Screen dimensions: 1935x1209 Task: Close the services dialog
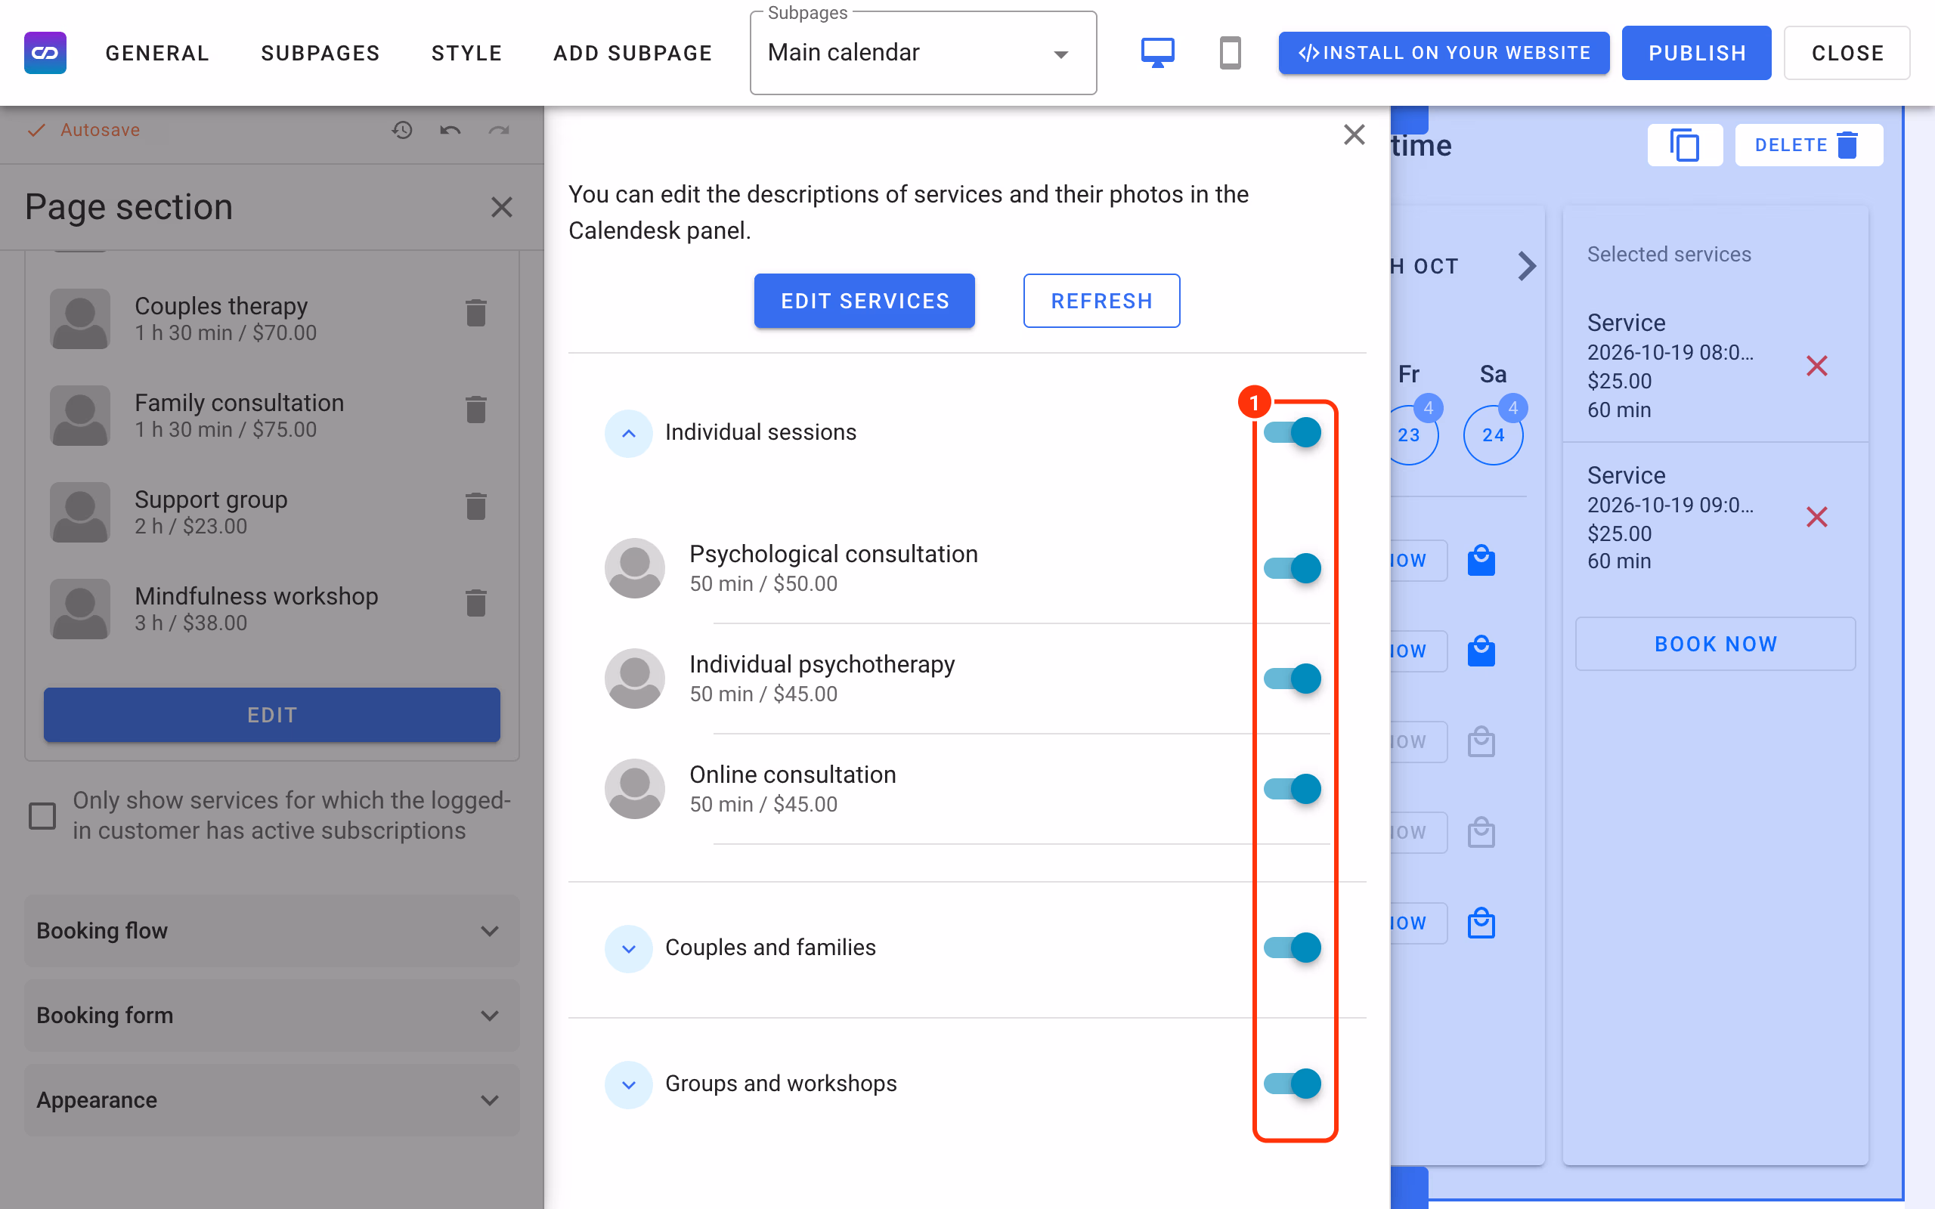click(x=1354, y=135)
